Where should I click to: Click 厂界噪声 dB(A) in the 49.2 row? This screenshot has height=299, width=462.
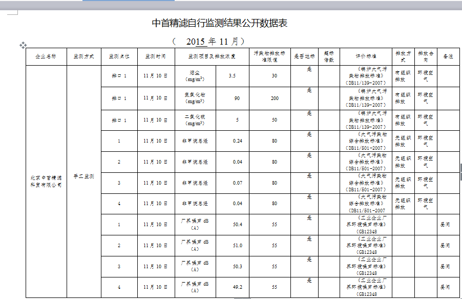point(195,287)
